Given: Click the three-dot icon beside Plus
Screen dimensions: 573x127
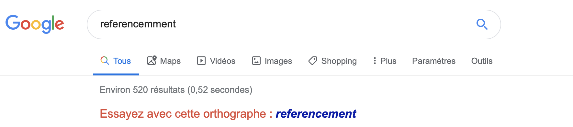Looking at the screenshot, I should [x=375, y=61].
